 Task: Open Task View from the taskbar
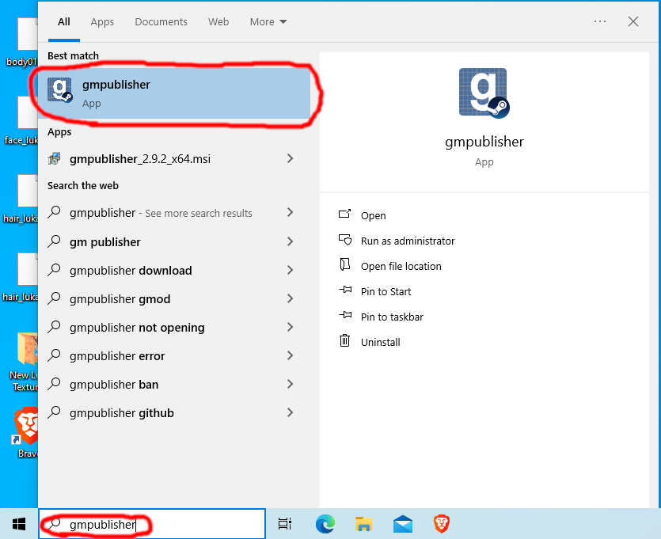point(285,524)
